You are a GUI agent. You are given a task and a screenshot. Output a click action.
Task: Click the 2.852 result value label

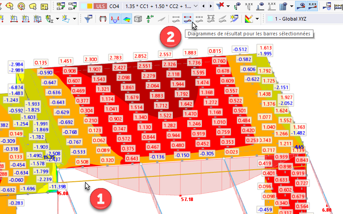tap(140, 56)
